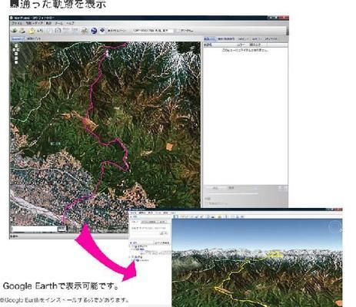Click the search input field below the map
The height and width of the screenshot is (307, 356).
(34, 229)
